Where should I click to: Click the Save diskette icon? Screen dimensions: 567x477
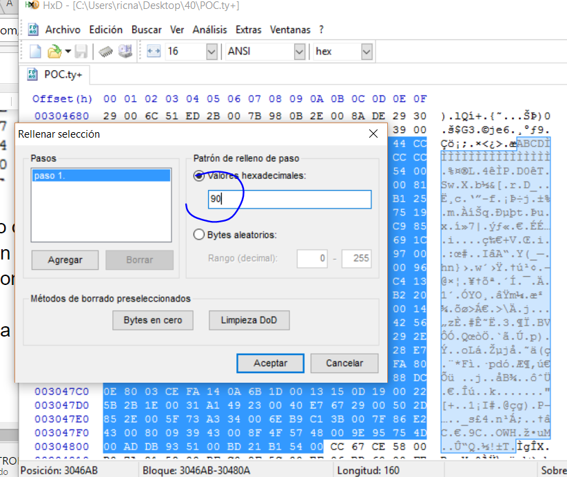click(x=81, y=52)
